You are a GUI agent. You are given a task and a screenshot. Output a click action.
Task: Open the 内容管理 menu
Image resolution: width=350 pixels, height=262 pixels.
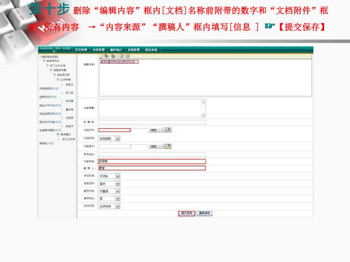pyautogui.click(x=99, y=50)
